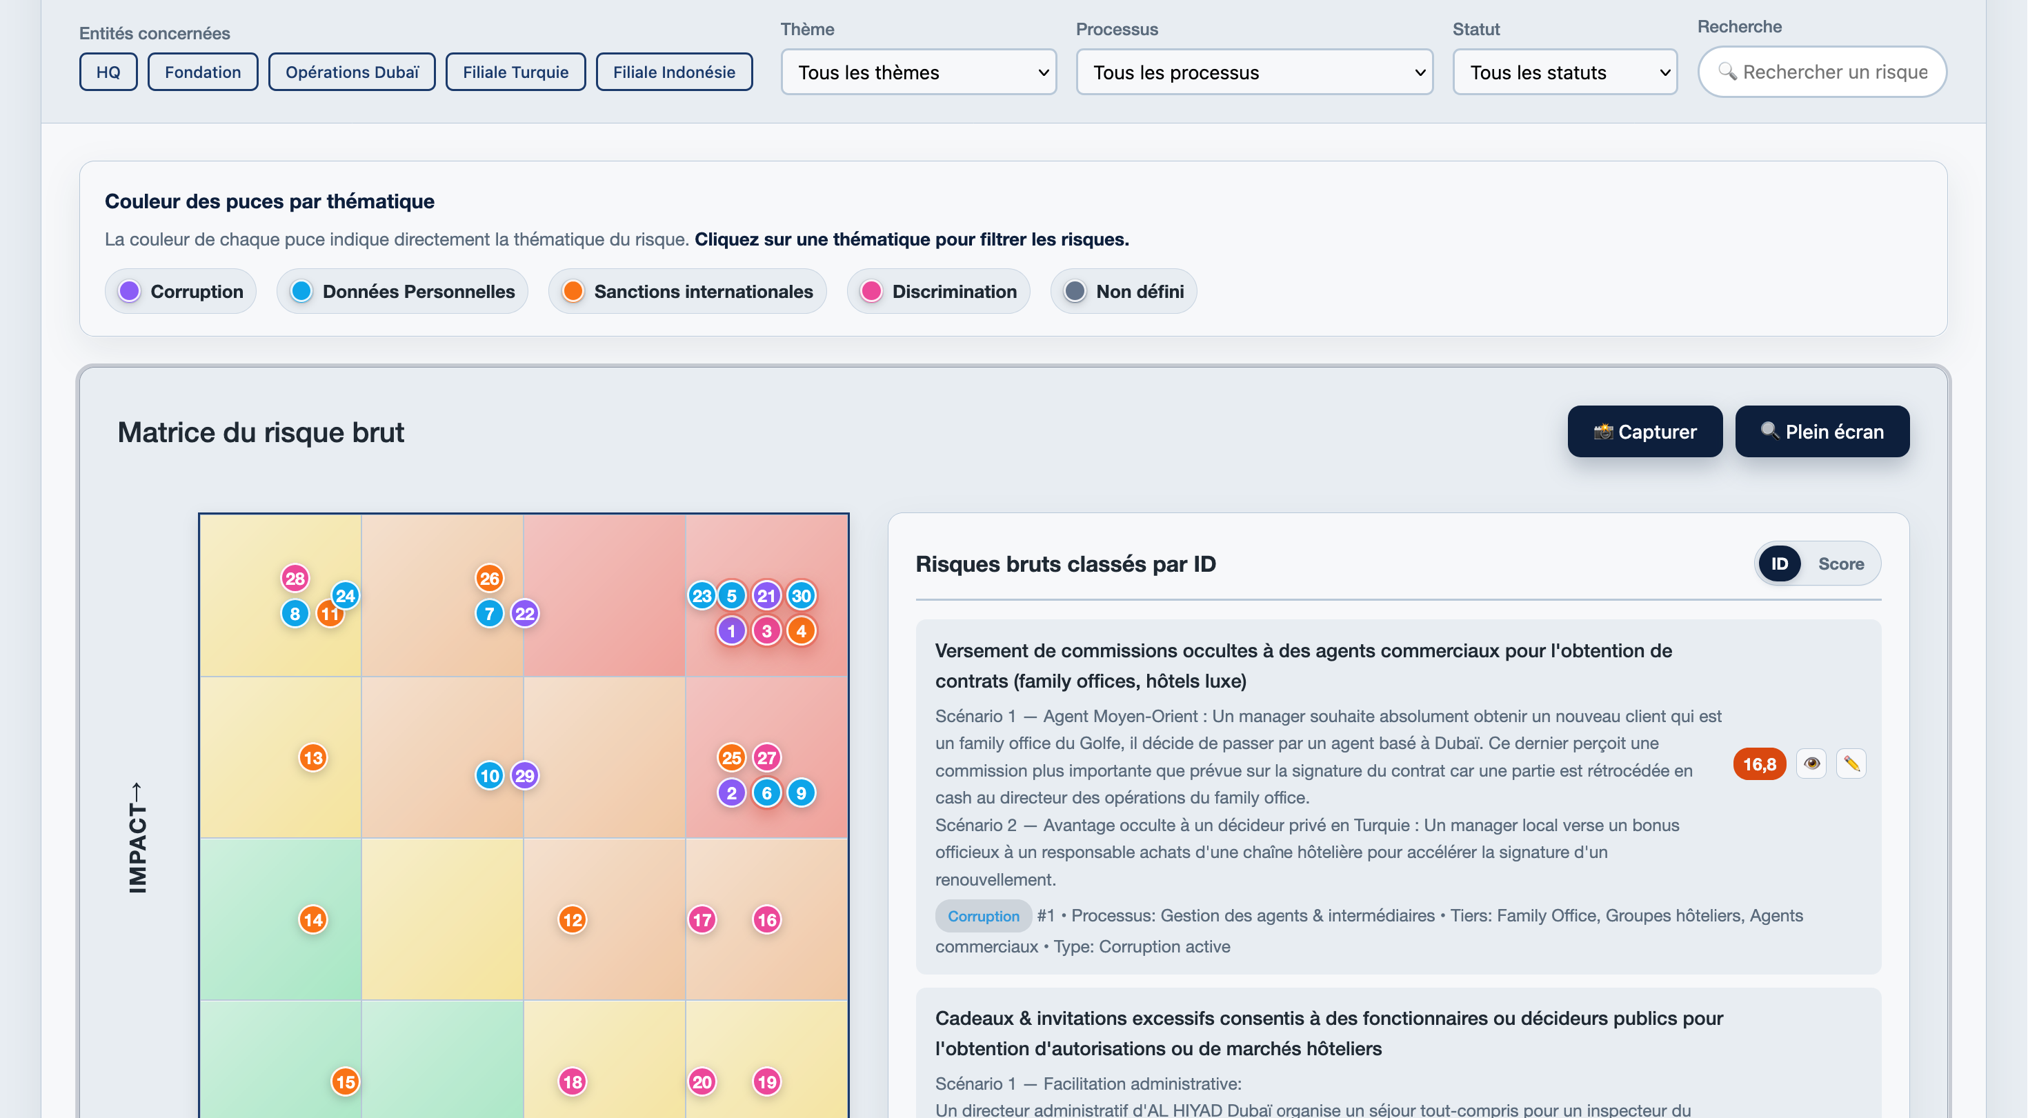Toggle the Filiale Turquie entity filter
The image size is (2028, 1118).
[x=516, y=72]
